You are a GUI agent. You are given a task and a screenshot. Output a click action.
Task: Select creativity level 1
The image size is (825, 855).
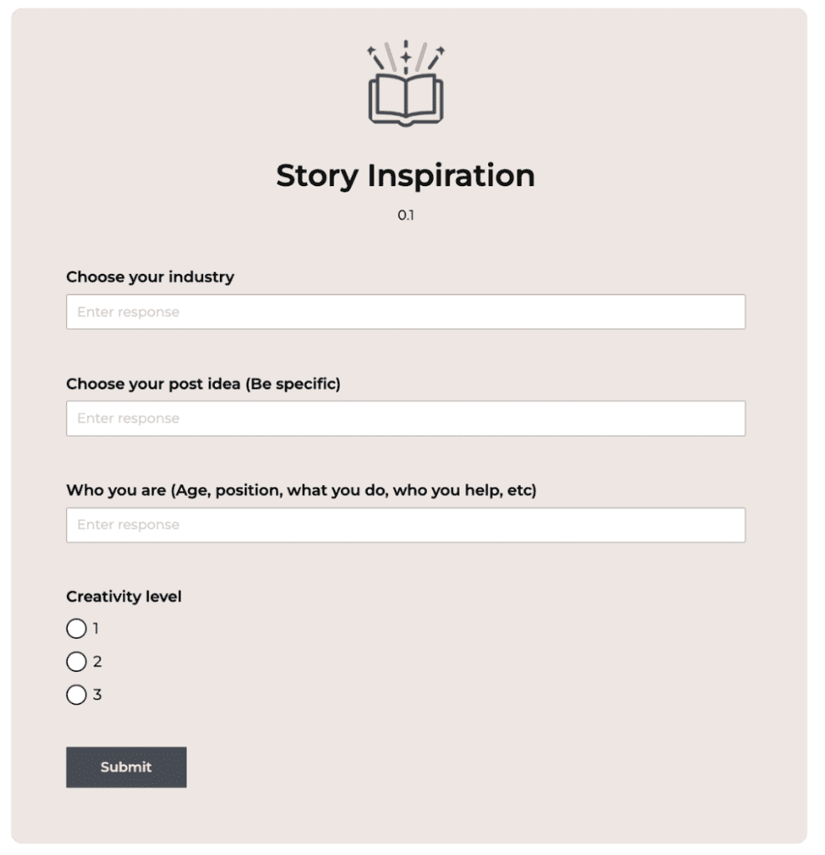[77, 629]
